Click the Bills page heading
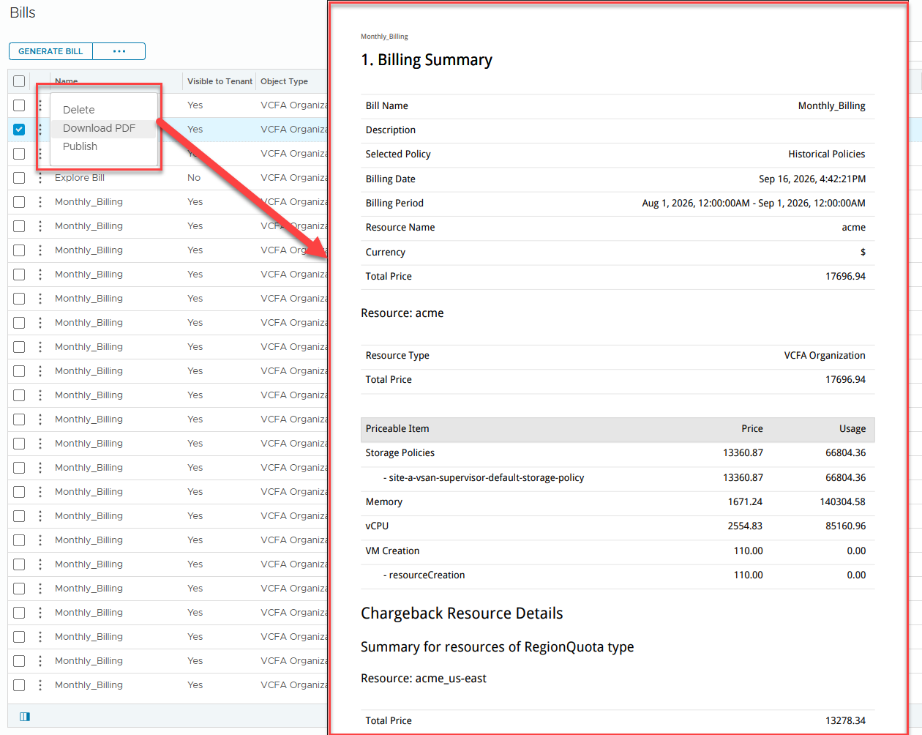This screenshot has height=735, width=922. pyautogui.click(x=23, y=12)
